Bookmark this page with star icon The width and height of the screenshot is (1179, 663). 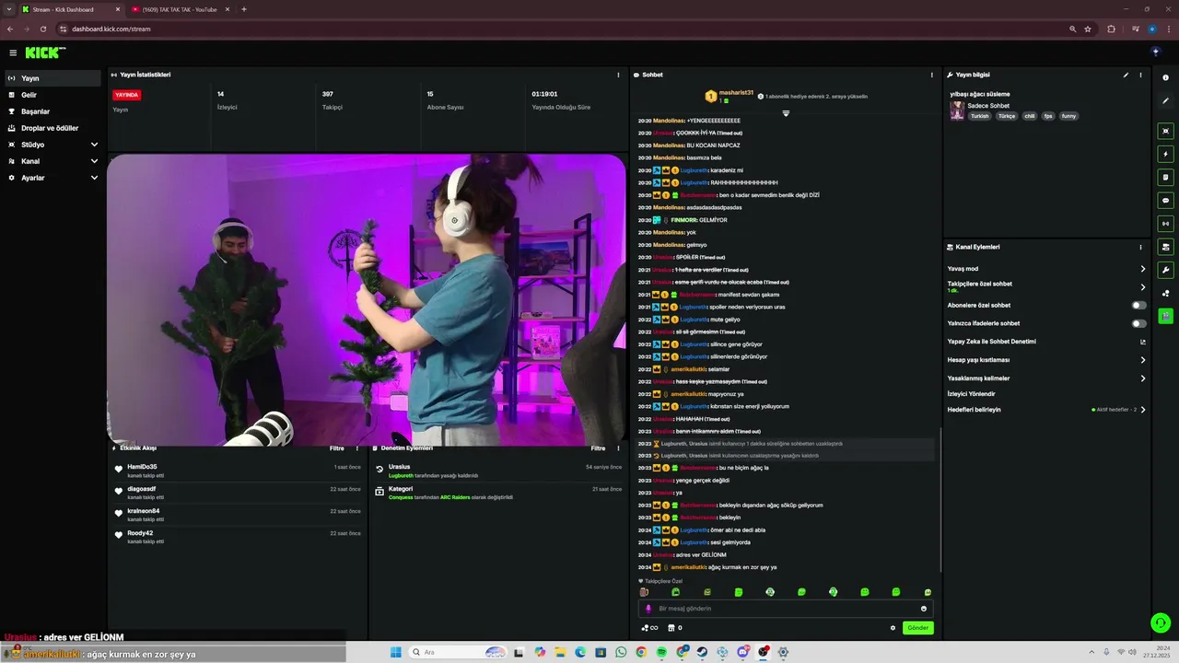(x=1088, y=29)
